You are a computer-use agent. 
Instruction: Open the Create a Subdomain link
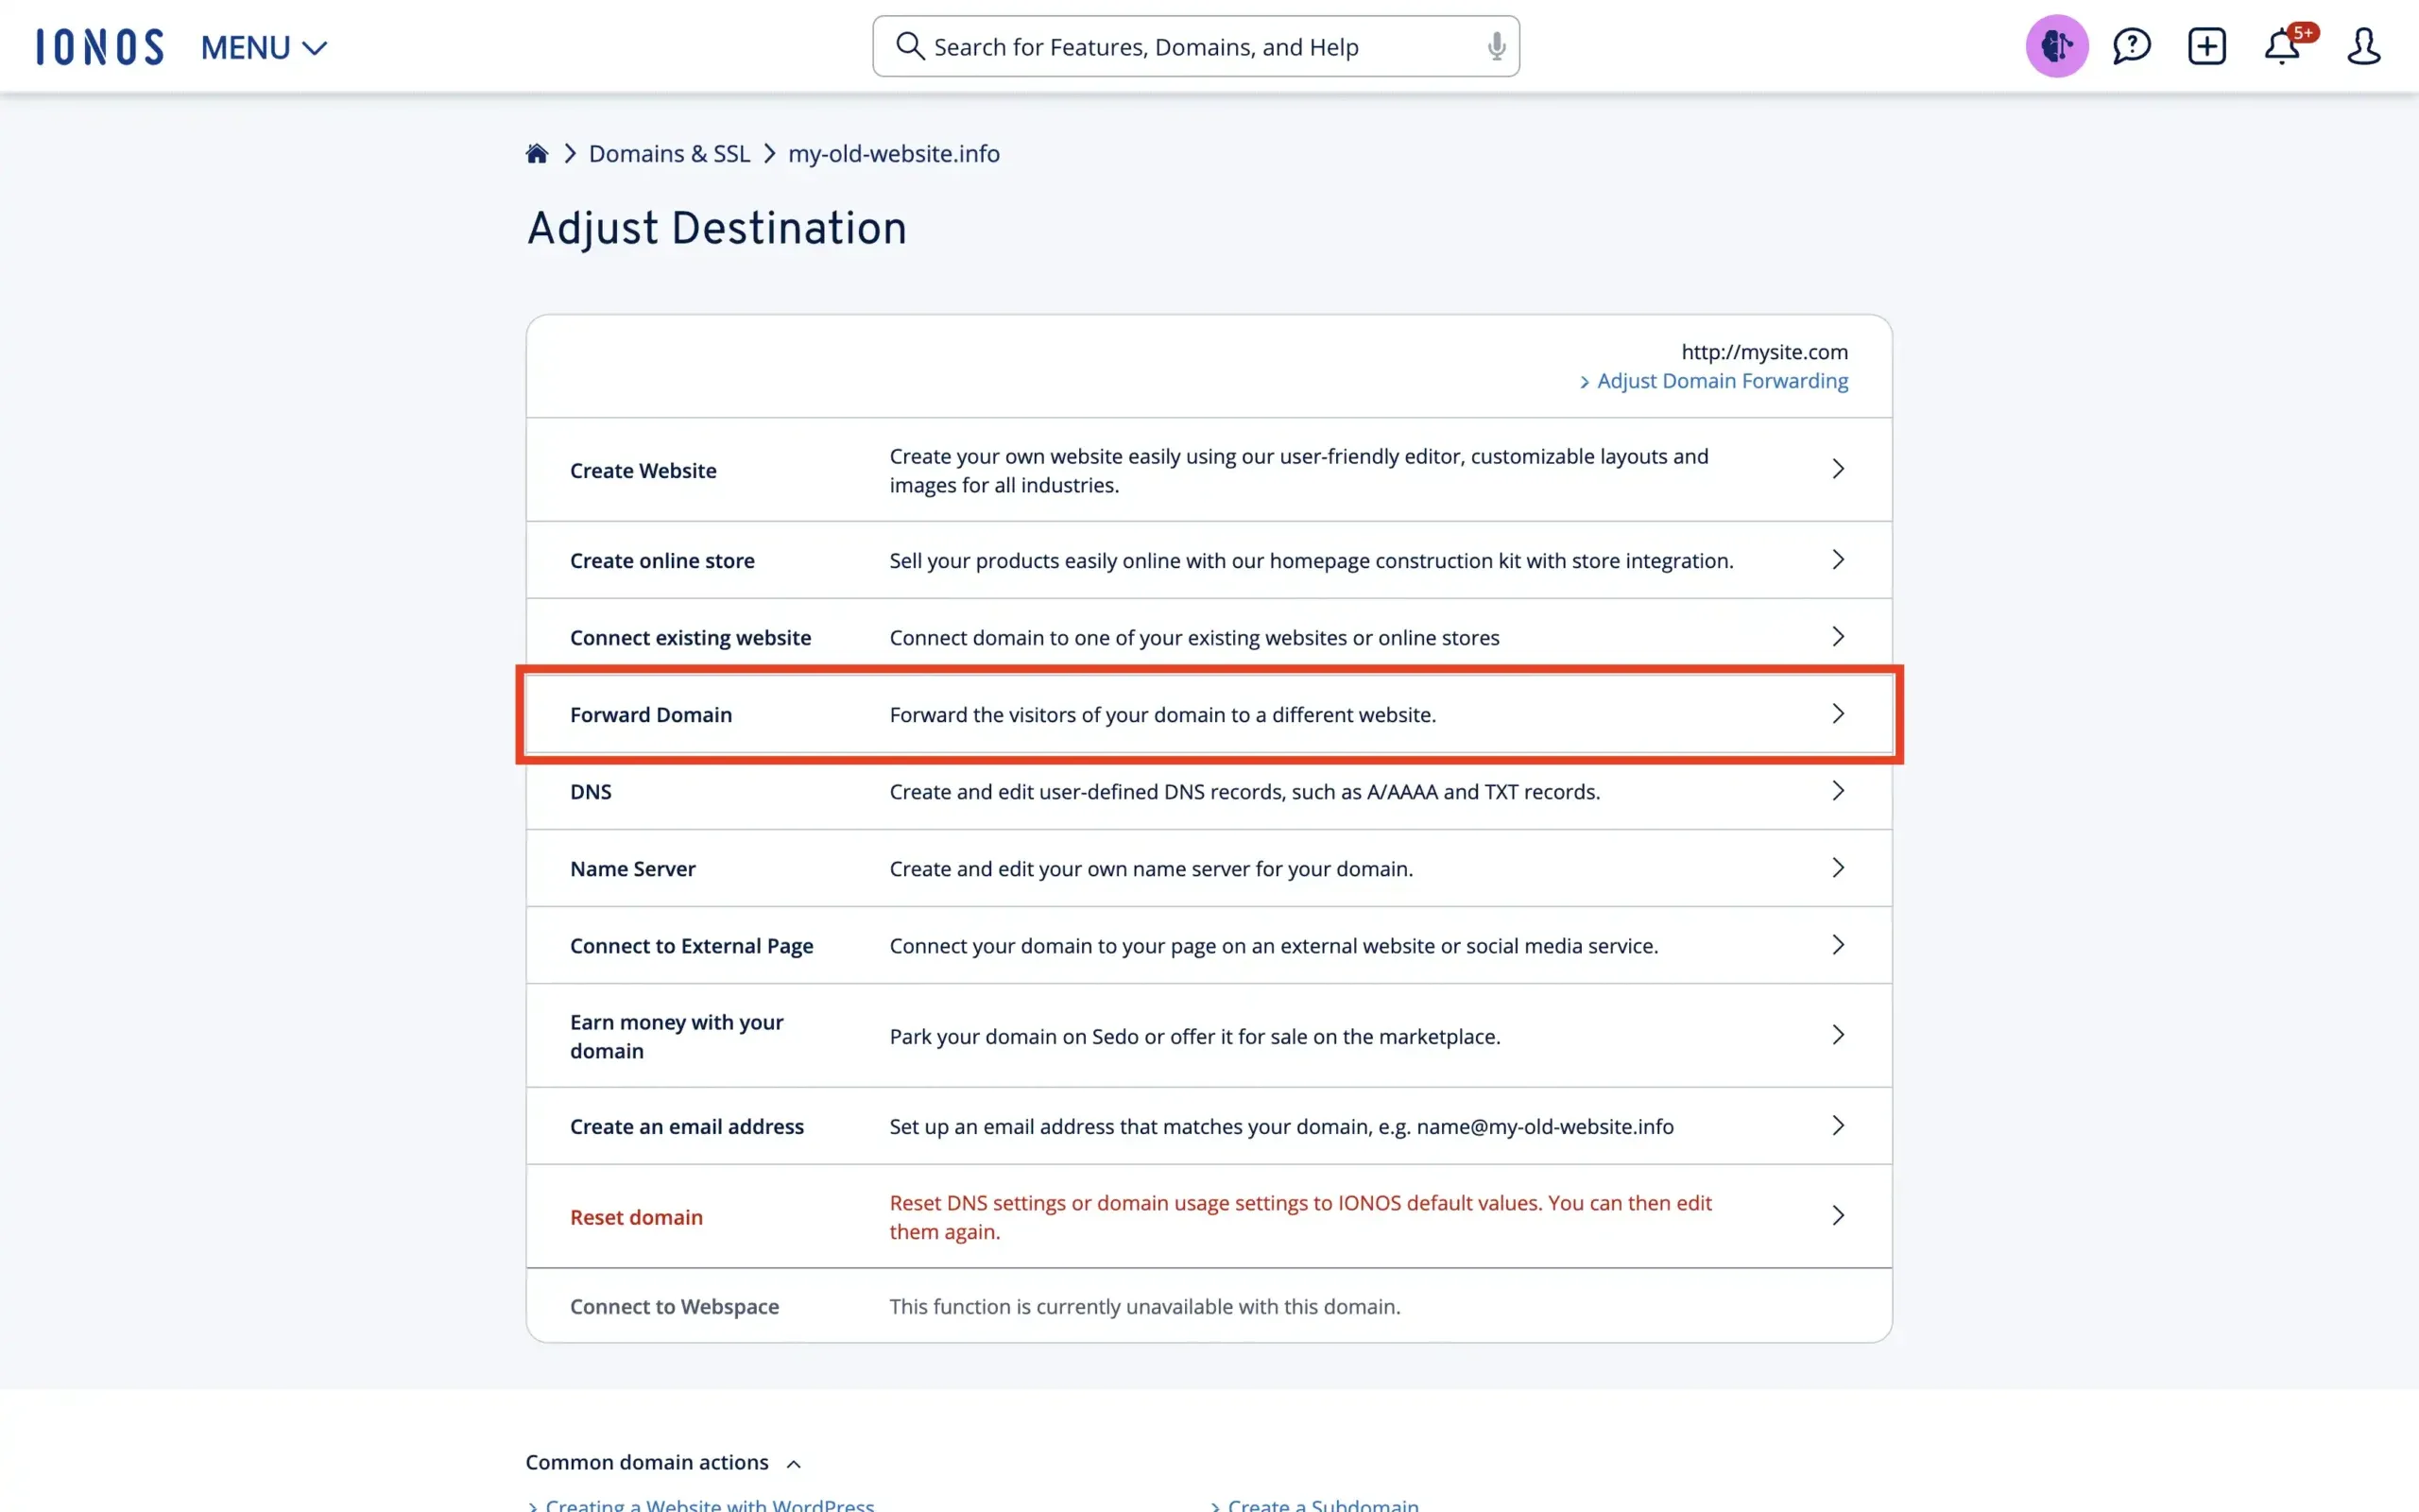coord(1319,1504)
